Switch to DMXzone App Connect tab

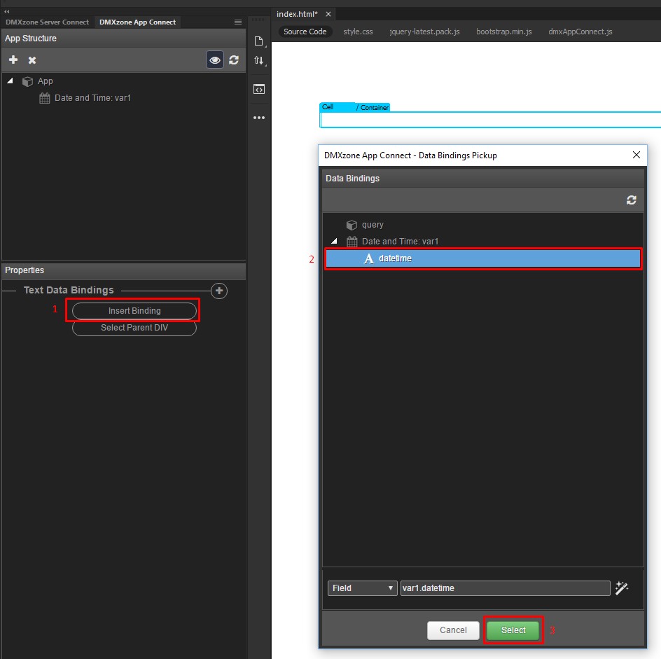pyautogui.click(x=137, y=22)
